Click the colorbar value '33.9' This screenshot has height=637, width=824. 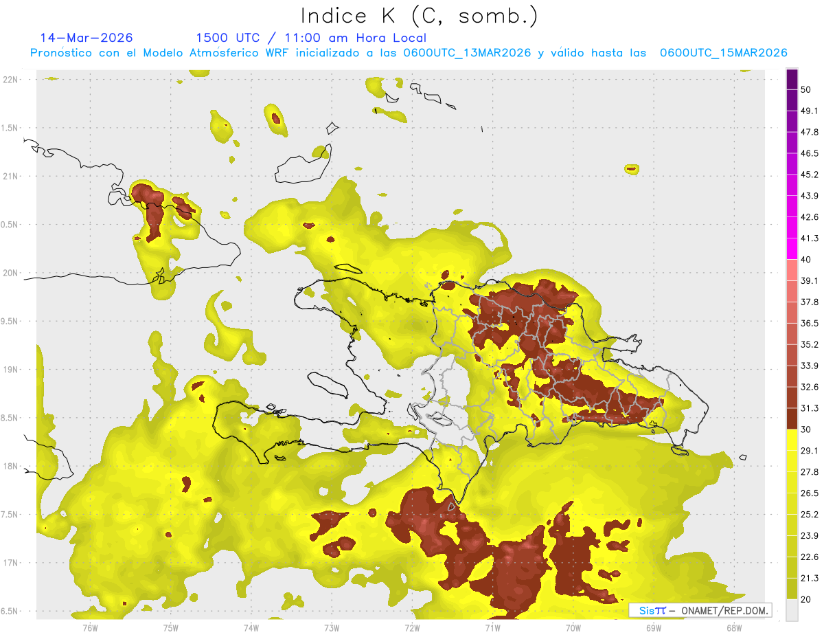tap(810, 366)
